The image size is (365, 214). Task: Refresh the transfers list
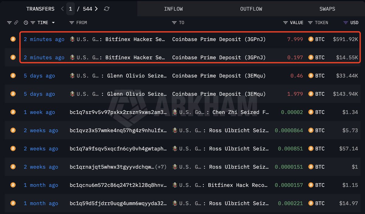106,9
